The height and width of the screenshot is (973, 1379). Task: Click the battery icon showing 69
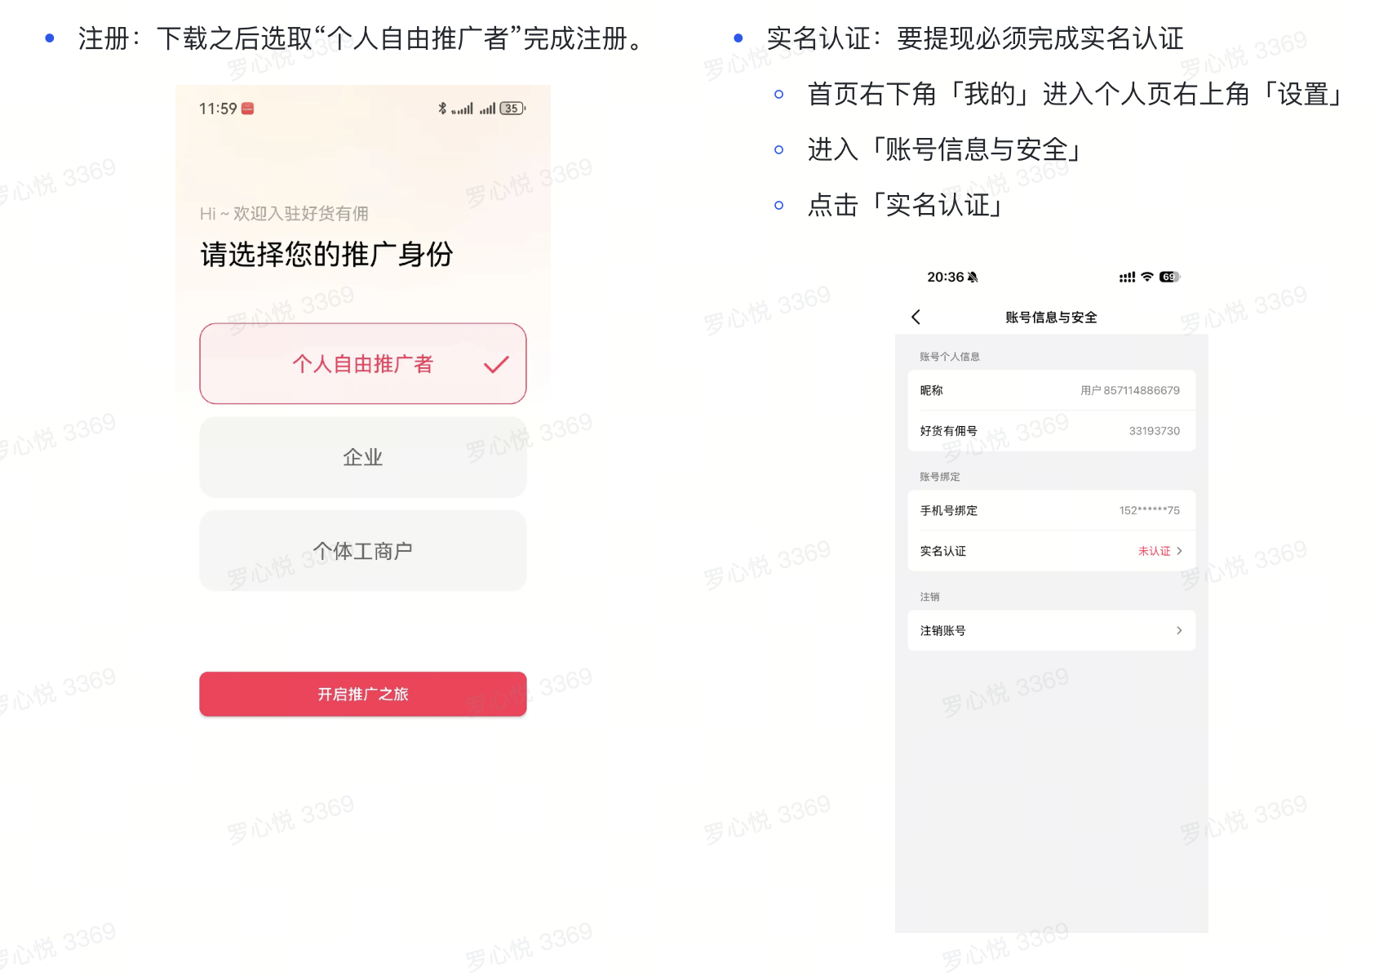(x=1168, y=277)
